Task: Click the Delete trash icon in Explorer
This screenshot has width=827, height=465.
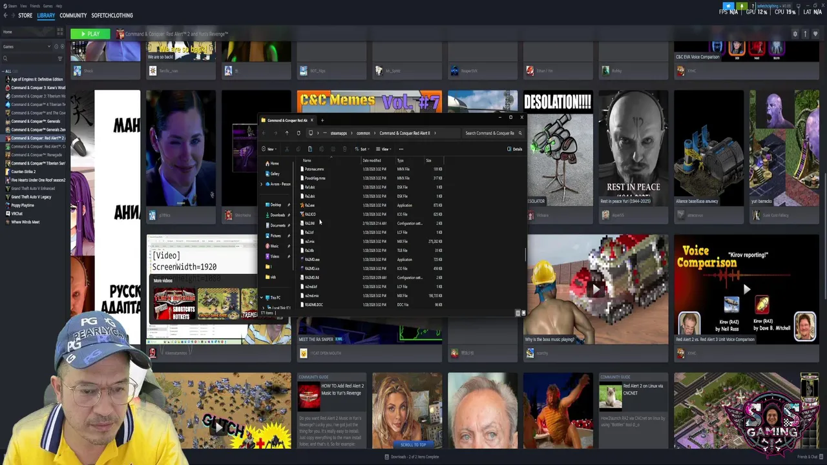Action: point(344,149)
